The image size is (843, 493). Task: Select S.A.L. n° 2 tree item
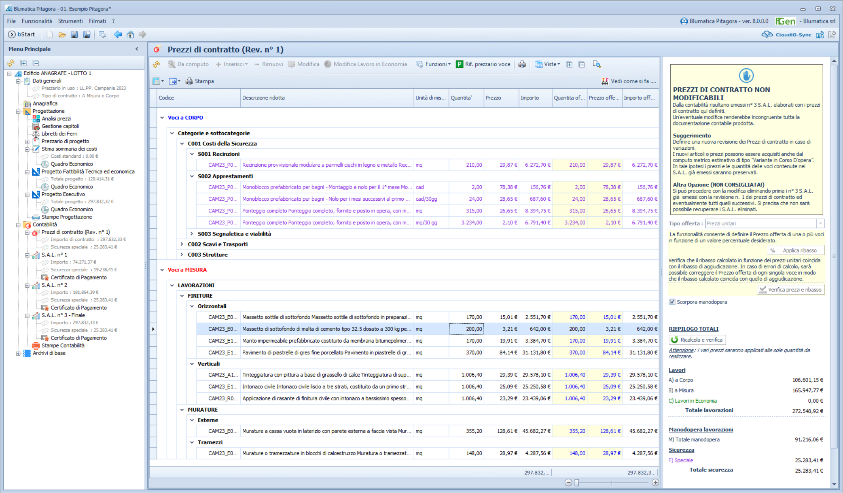(55, 285)
